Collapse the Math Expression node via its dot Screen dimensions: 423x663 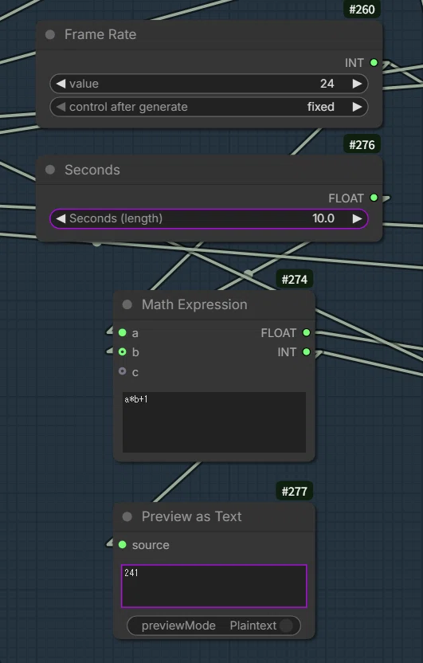point(127,305)
